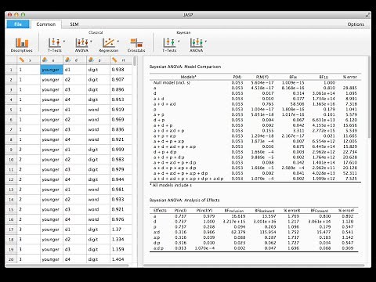Open the Bayesian T-Tests menu

point(169,45)
